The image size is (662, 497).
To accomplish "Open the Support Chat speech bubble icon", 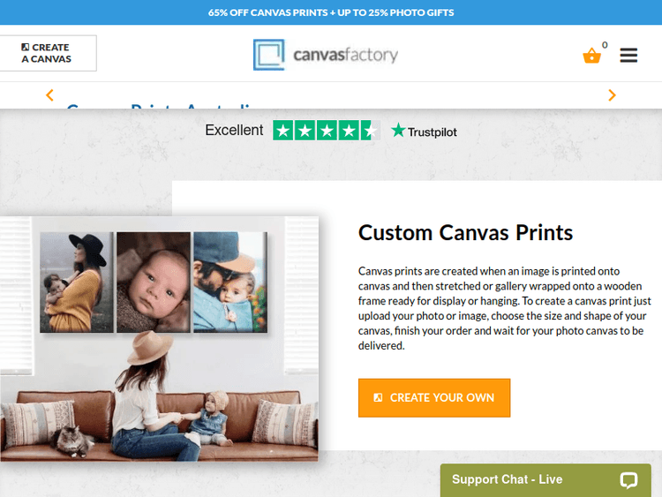I will coord(628,480).
